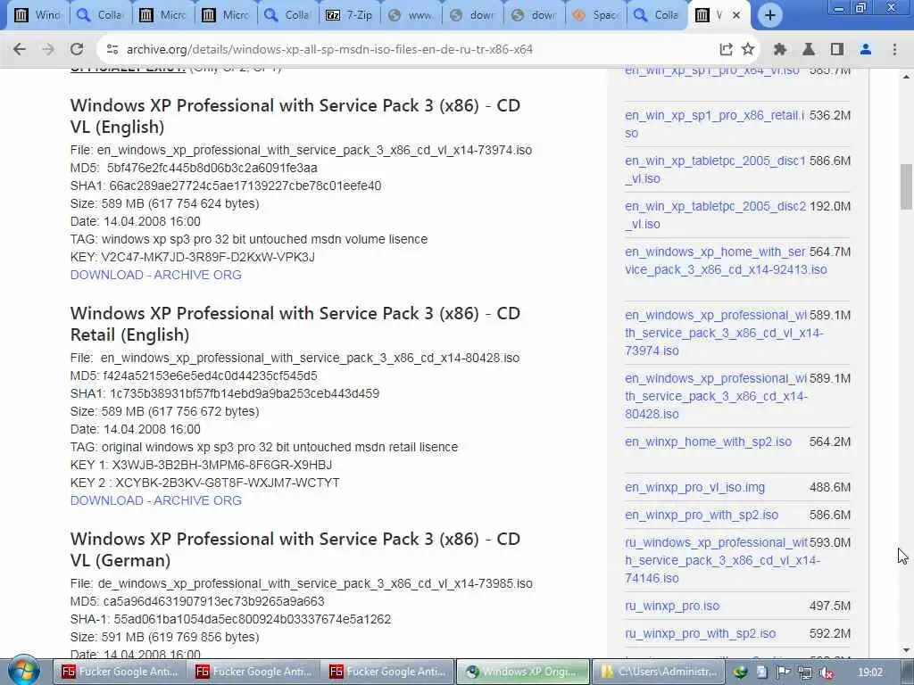Reload the archive.org page
914x685 pixels.
click(x=77, y=50)
